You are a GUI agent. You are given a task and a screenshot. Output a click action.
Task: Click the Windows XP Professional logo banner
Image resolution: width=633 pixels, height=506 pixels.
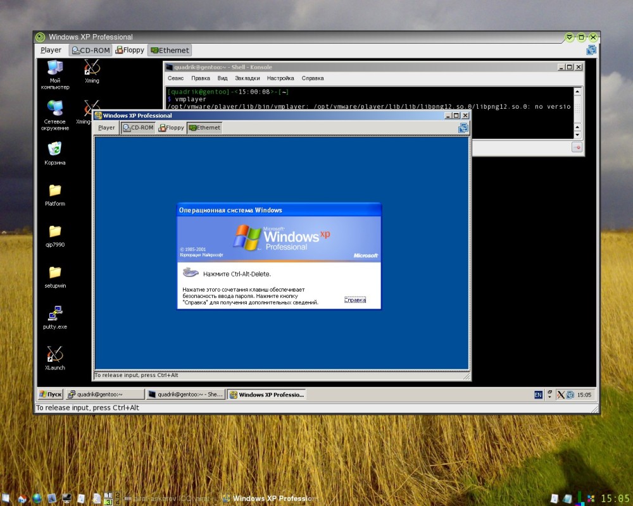279,239
